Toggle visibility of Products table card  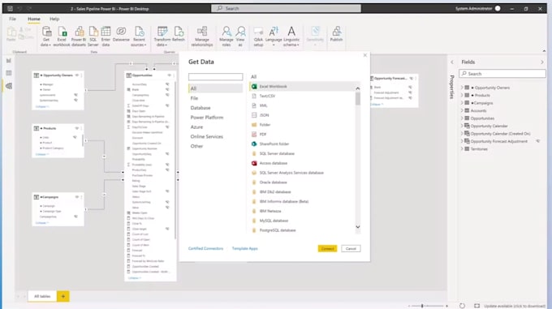click(77, 128)
